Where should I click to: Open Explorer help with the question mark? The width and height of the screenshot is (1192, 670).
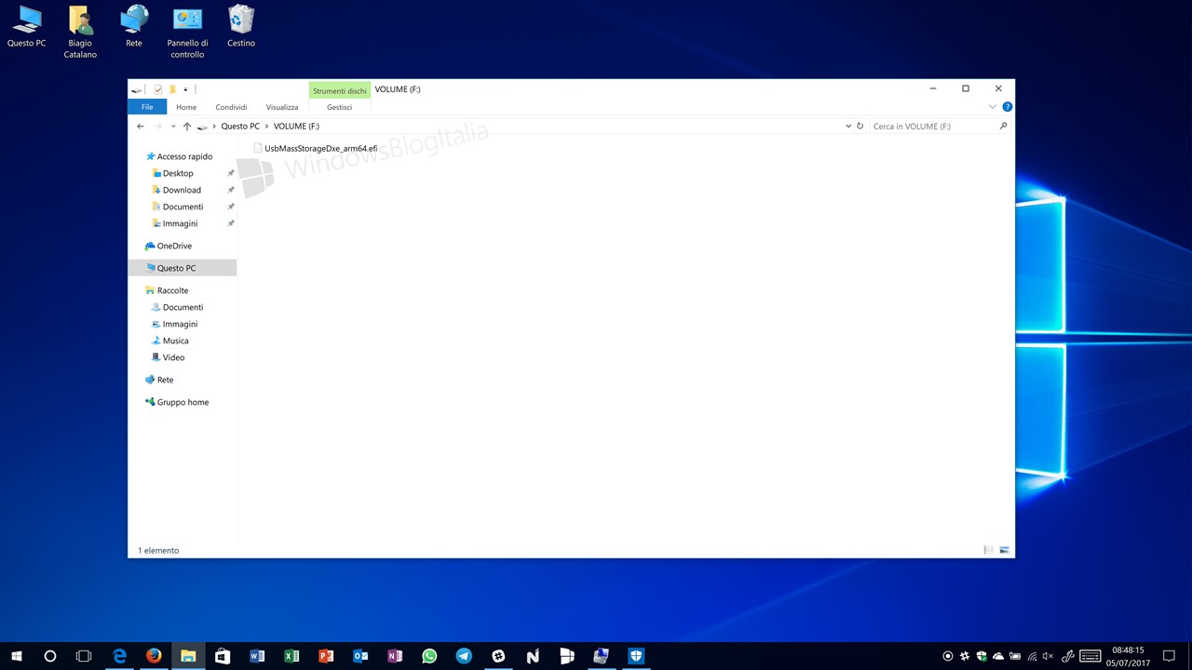click(x=1007, y=107)
